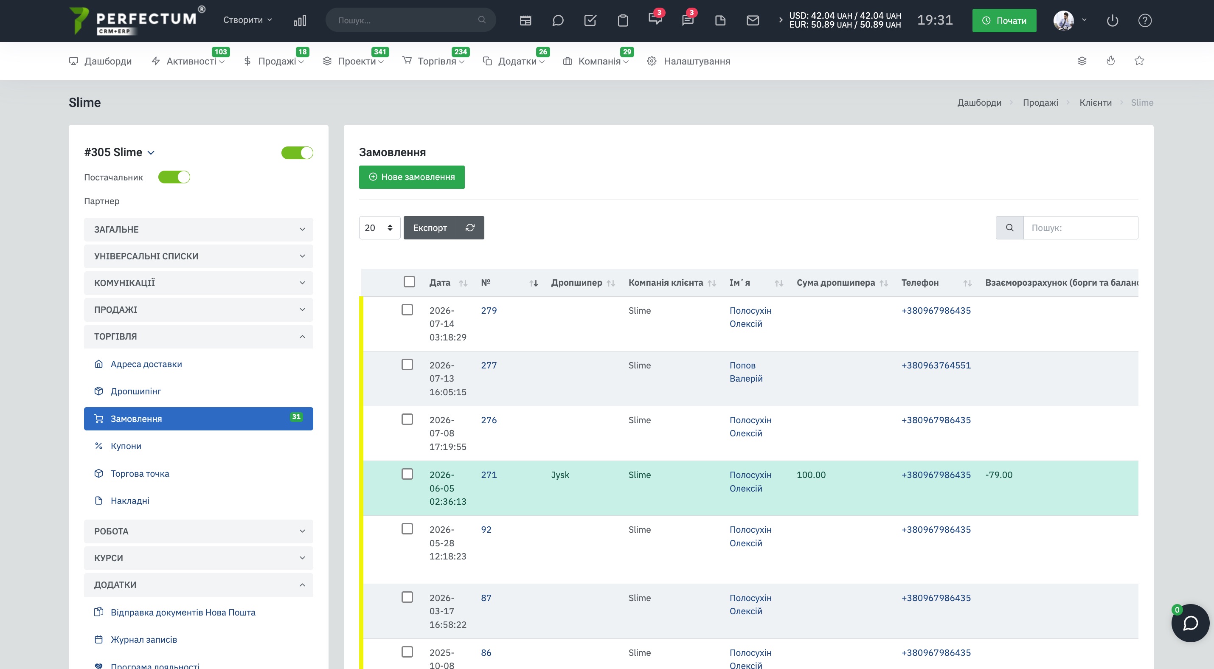Image resolution: width=1214 pixels, height=669 pixels.
Task: Click the refresh table icon next to Експорт
Action: 470,228
